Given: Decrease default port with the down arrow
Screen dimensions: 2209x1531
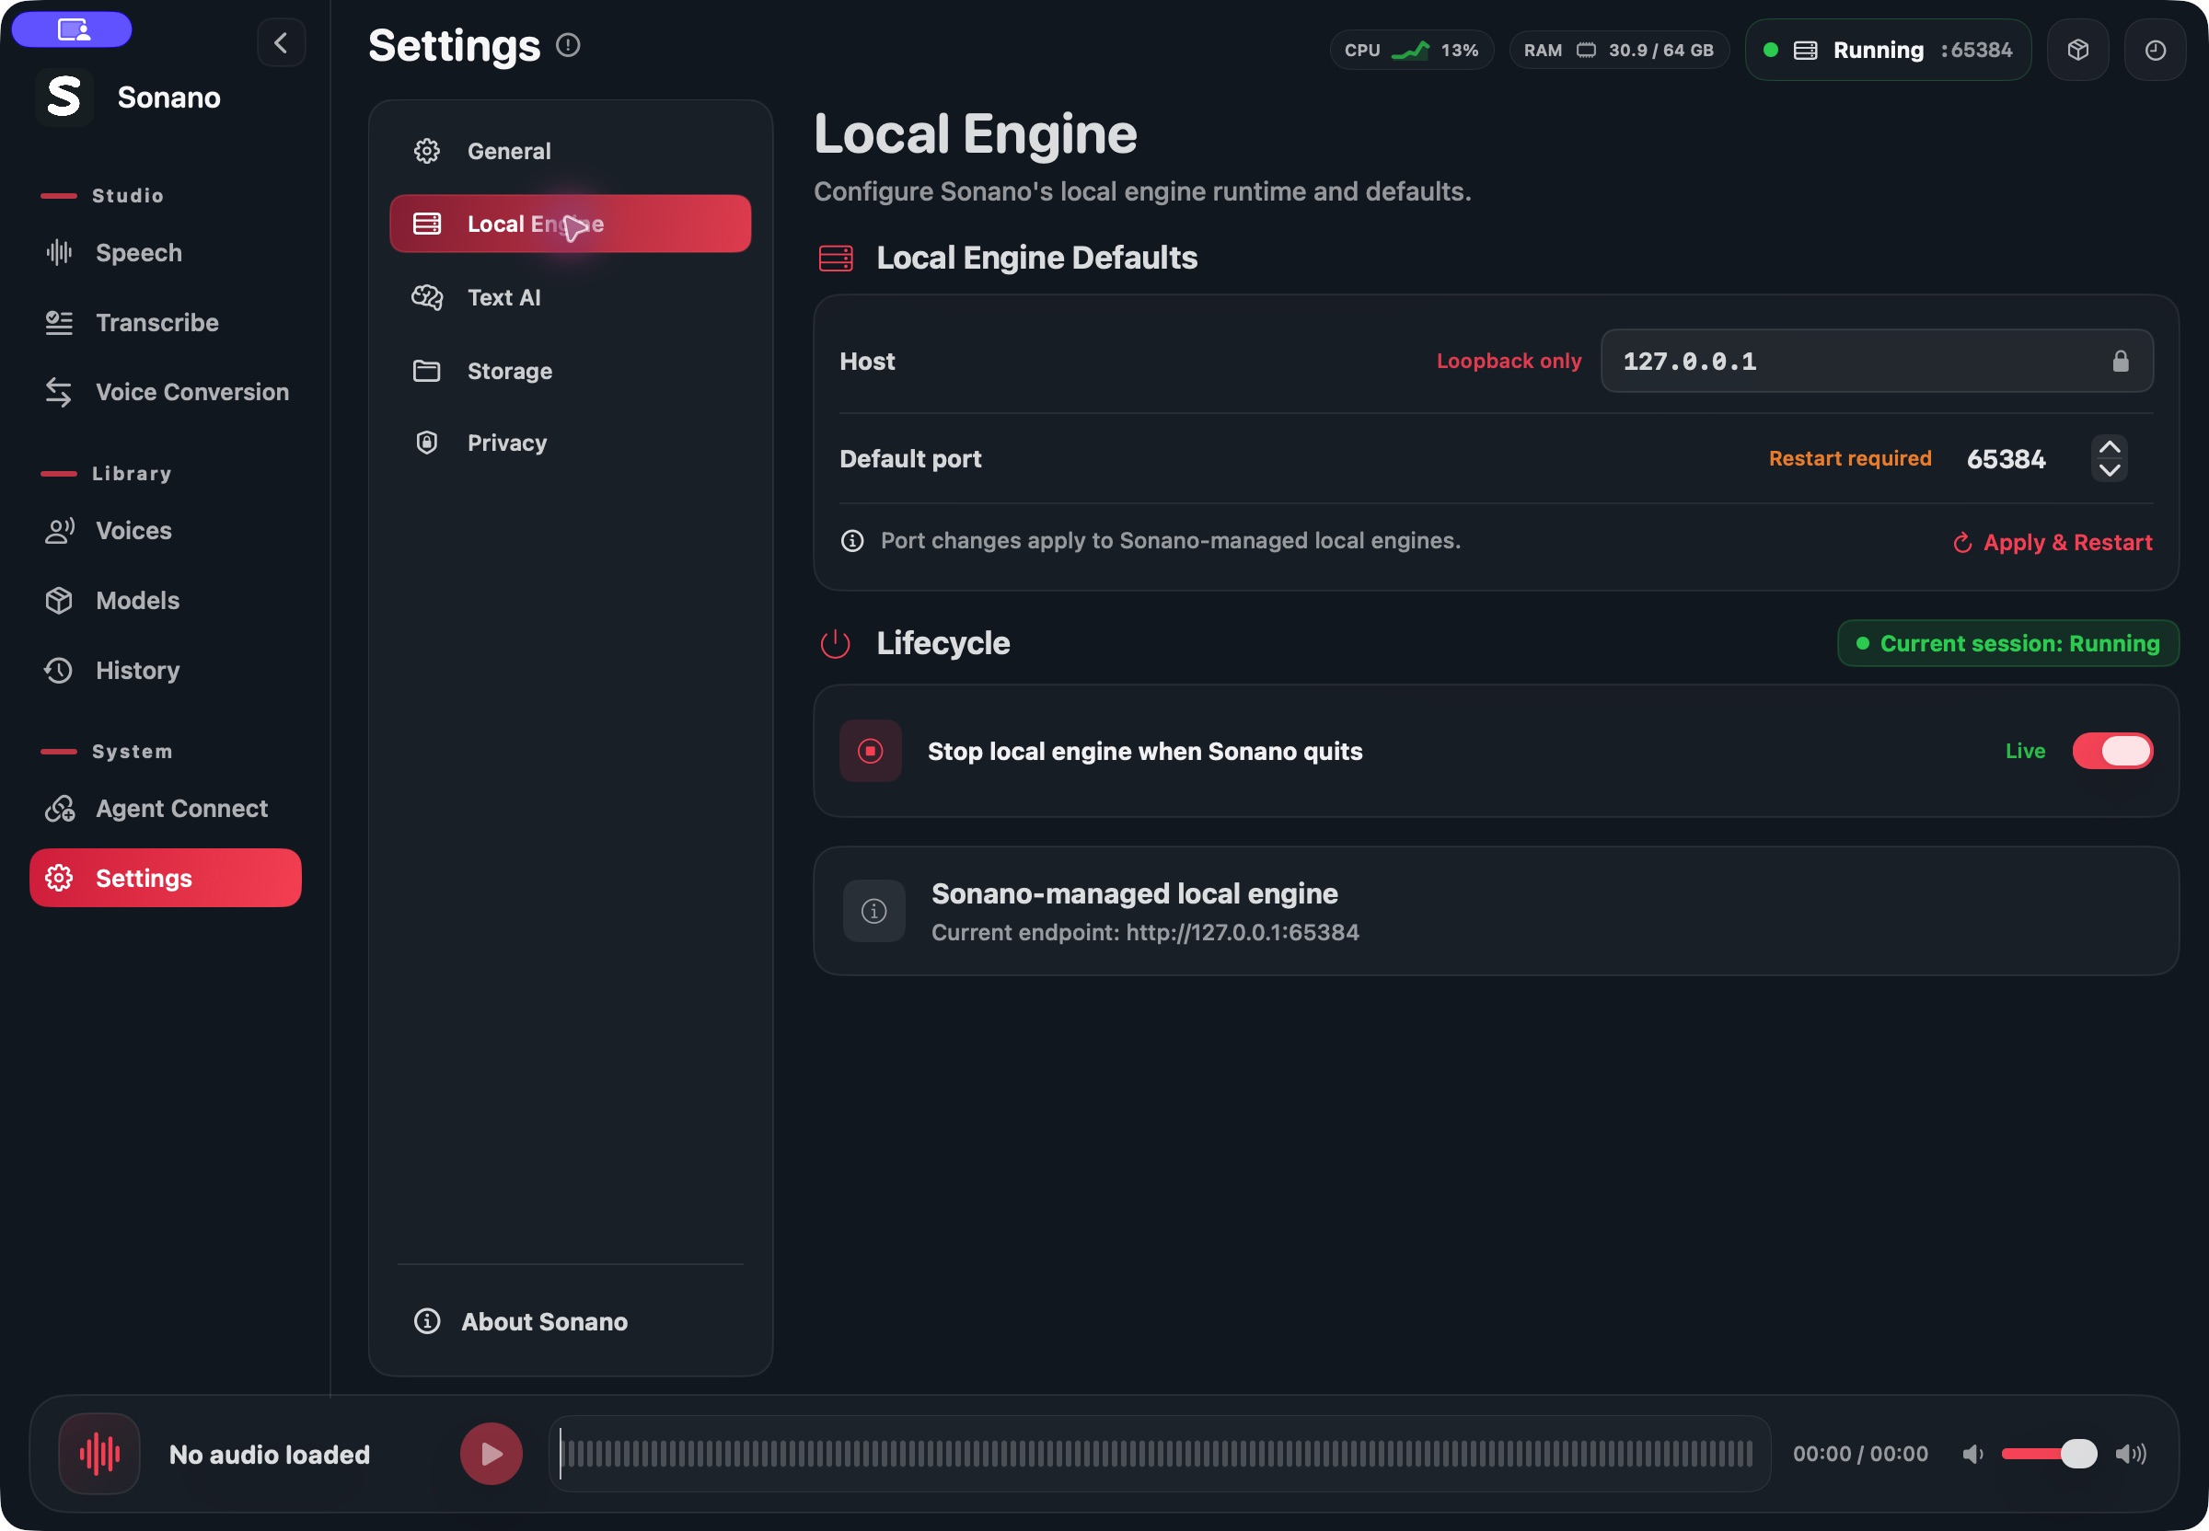Looking at the screenshot, I should 2109,470.
